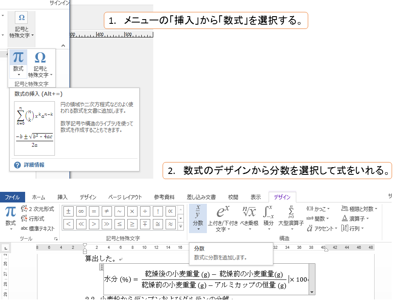Toggle 標準テキスト normal text mode
401x302 pixels.
(38, 228)
